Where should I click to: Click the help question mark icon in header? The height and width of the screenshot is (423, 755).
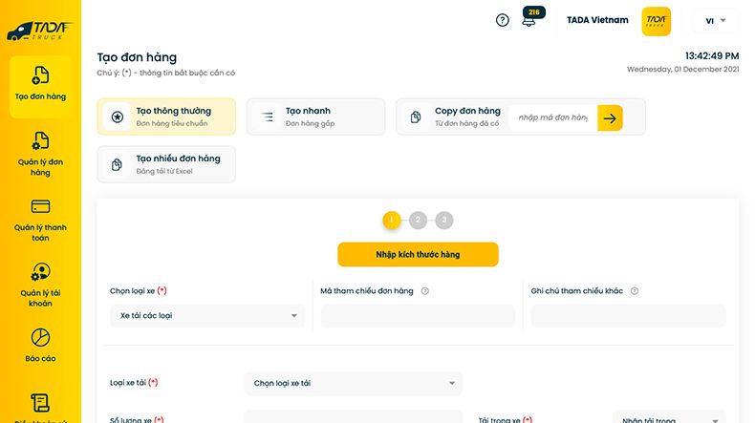point(502,20)
